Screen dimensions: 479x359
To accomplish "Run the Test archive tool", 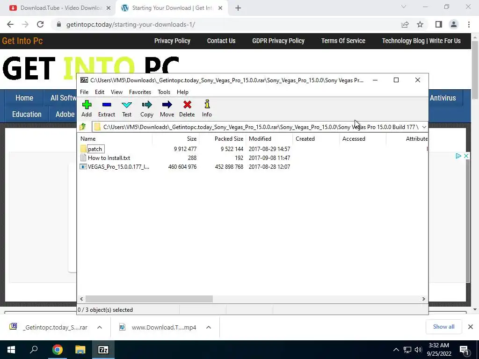I will click(x=127, y=108).
